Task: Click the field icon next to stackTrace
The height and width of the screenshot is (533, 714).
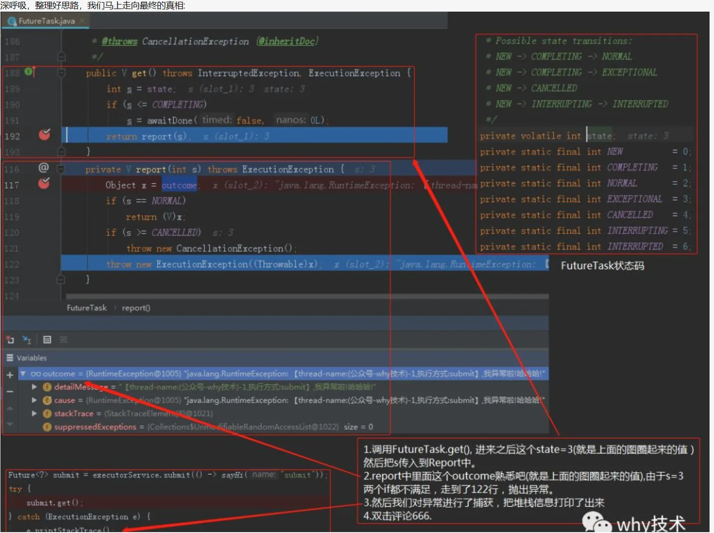Action: [x=47, y=414]
